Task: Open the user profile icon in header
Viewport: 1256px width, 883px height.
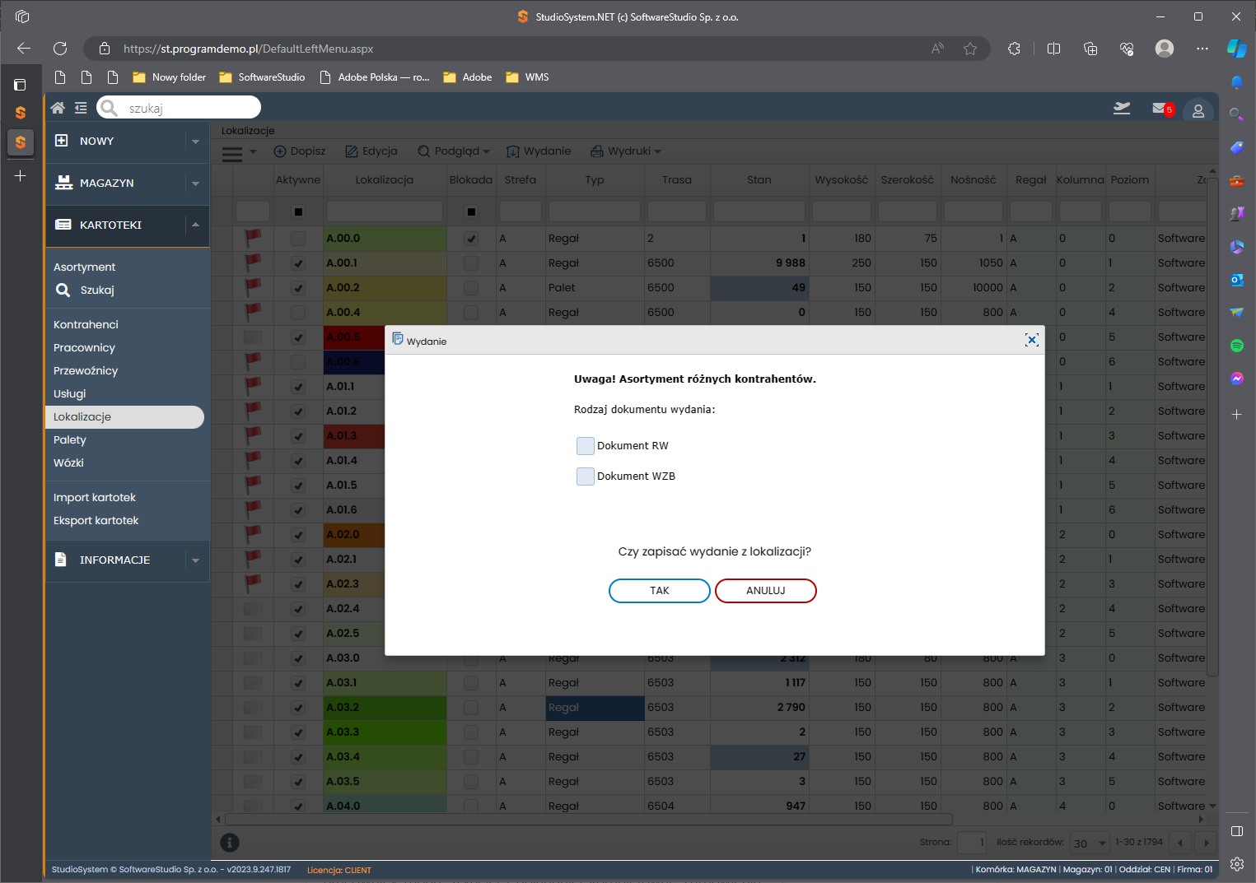Action: pos(1198,111)
